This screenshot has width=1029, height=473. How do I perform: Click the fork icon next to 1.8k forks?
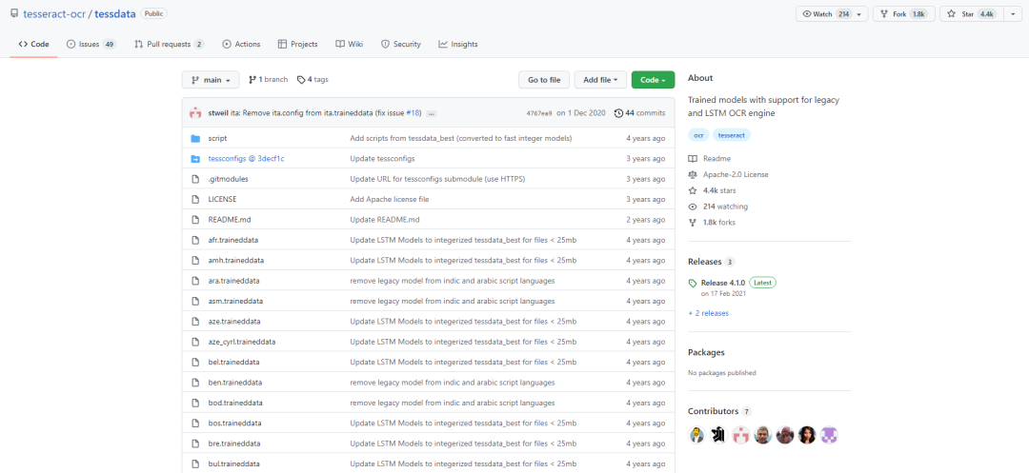point(693,222)
